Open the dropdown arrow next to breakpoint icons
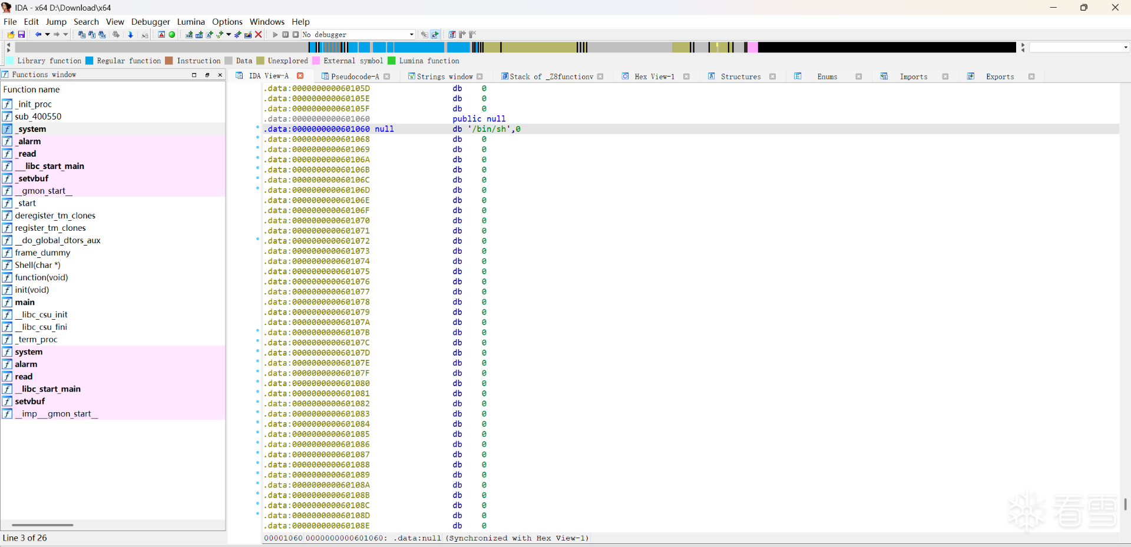 pyautogui.click(x=229, y=35)
